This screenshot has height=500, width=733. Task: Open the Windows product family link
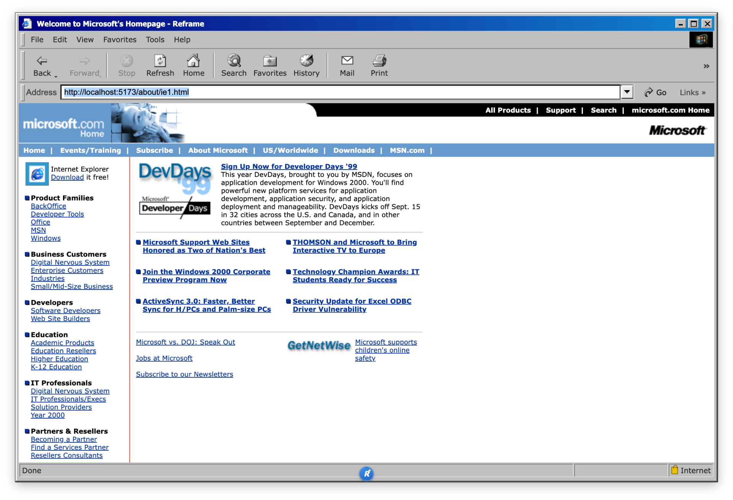46,238
